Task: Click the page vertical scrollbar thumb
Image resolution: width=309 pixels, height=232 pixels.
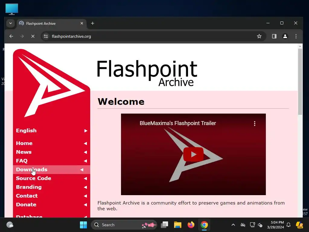Action: pos(300,82)
